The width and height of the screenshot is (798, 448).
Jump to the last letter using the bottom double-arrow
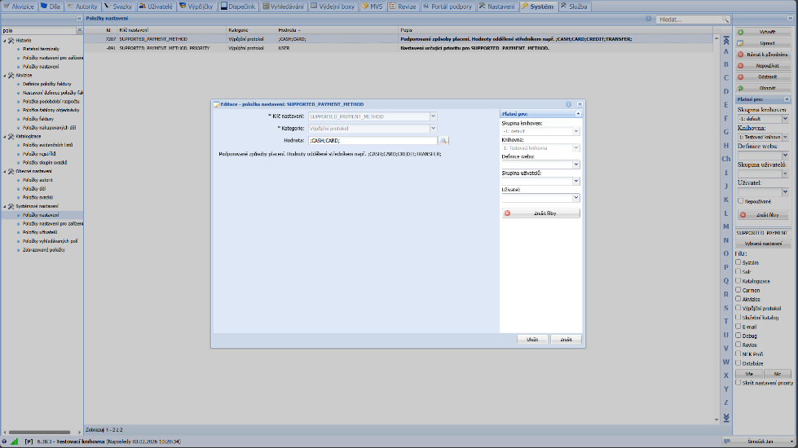click(726, 417)
